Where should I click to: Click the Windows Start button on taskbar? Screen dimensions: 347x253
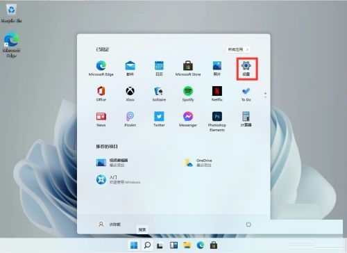[134, 245]
